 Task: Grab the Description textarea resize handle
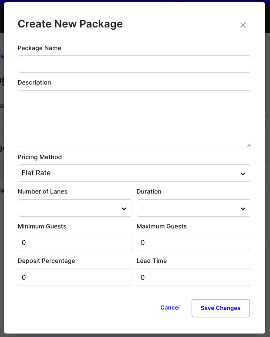[x=249, y=145]
